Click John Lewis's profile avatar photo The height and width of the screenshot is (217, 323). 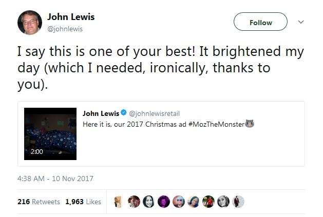30,23
